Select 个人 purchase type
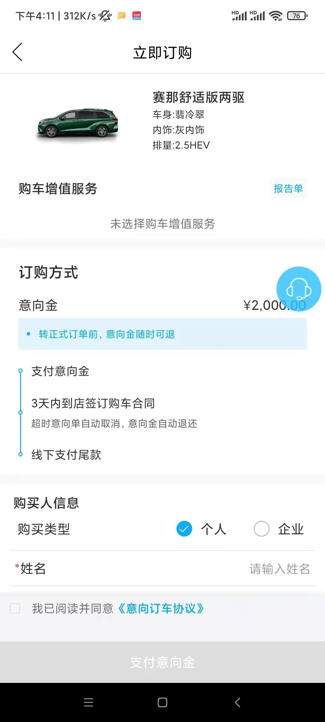Screen dimensions: 325x722 (x=184, y=529)
